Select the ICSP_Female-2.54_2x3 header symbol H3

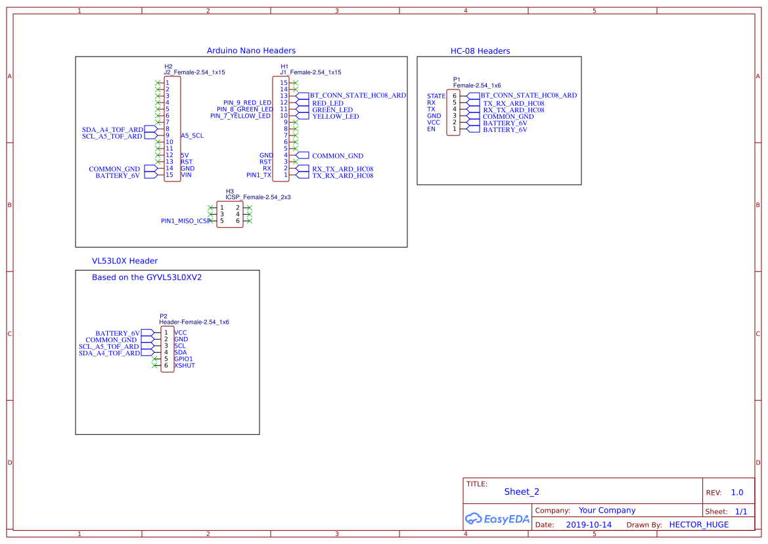[230, 213]
